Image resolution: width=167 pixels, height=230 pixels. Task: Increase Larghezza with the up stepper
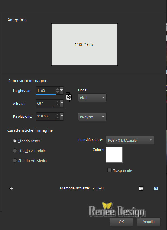click(x=58, y=89)
